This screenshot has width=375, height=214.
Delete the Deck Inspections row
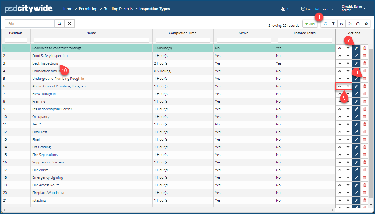tap(365, 63)
